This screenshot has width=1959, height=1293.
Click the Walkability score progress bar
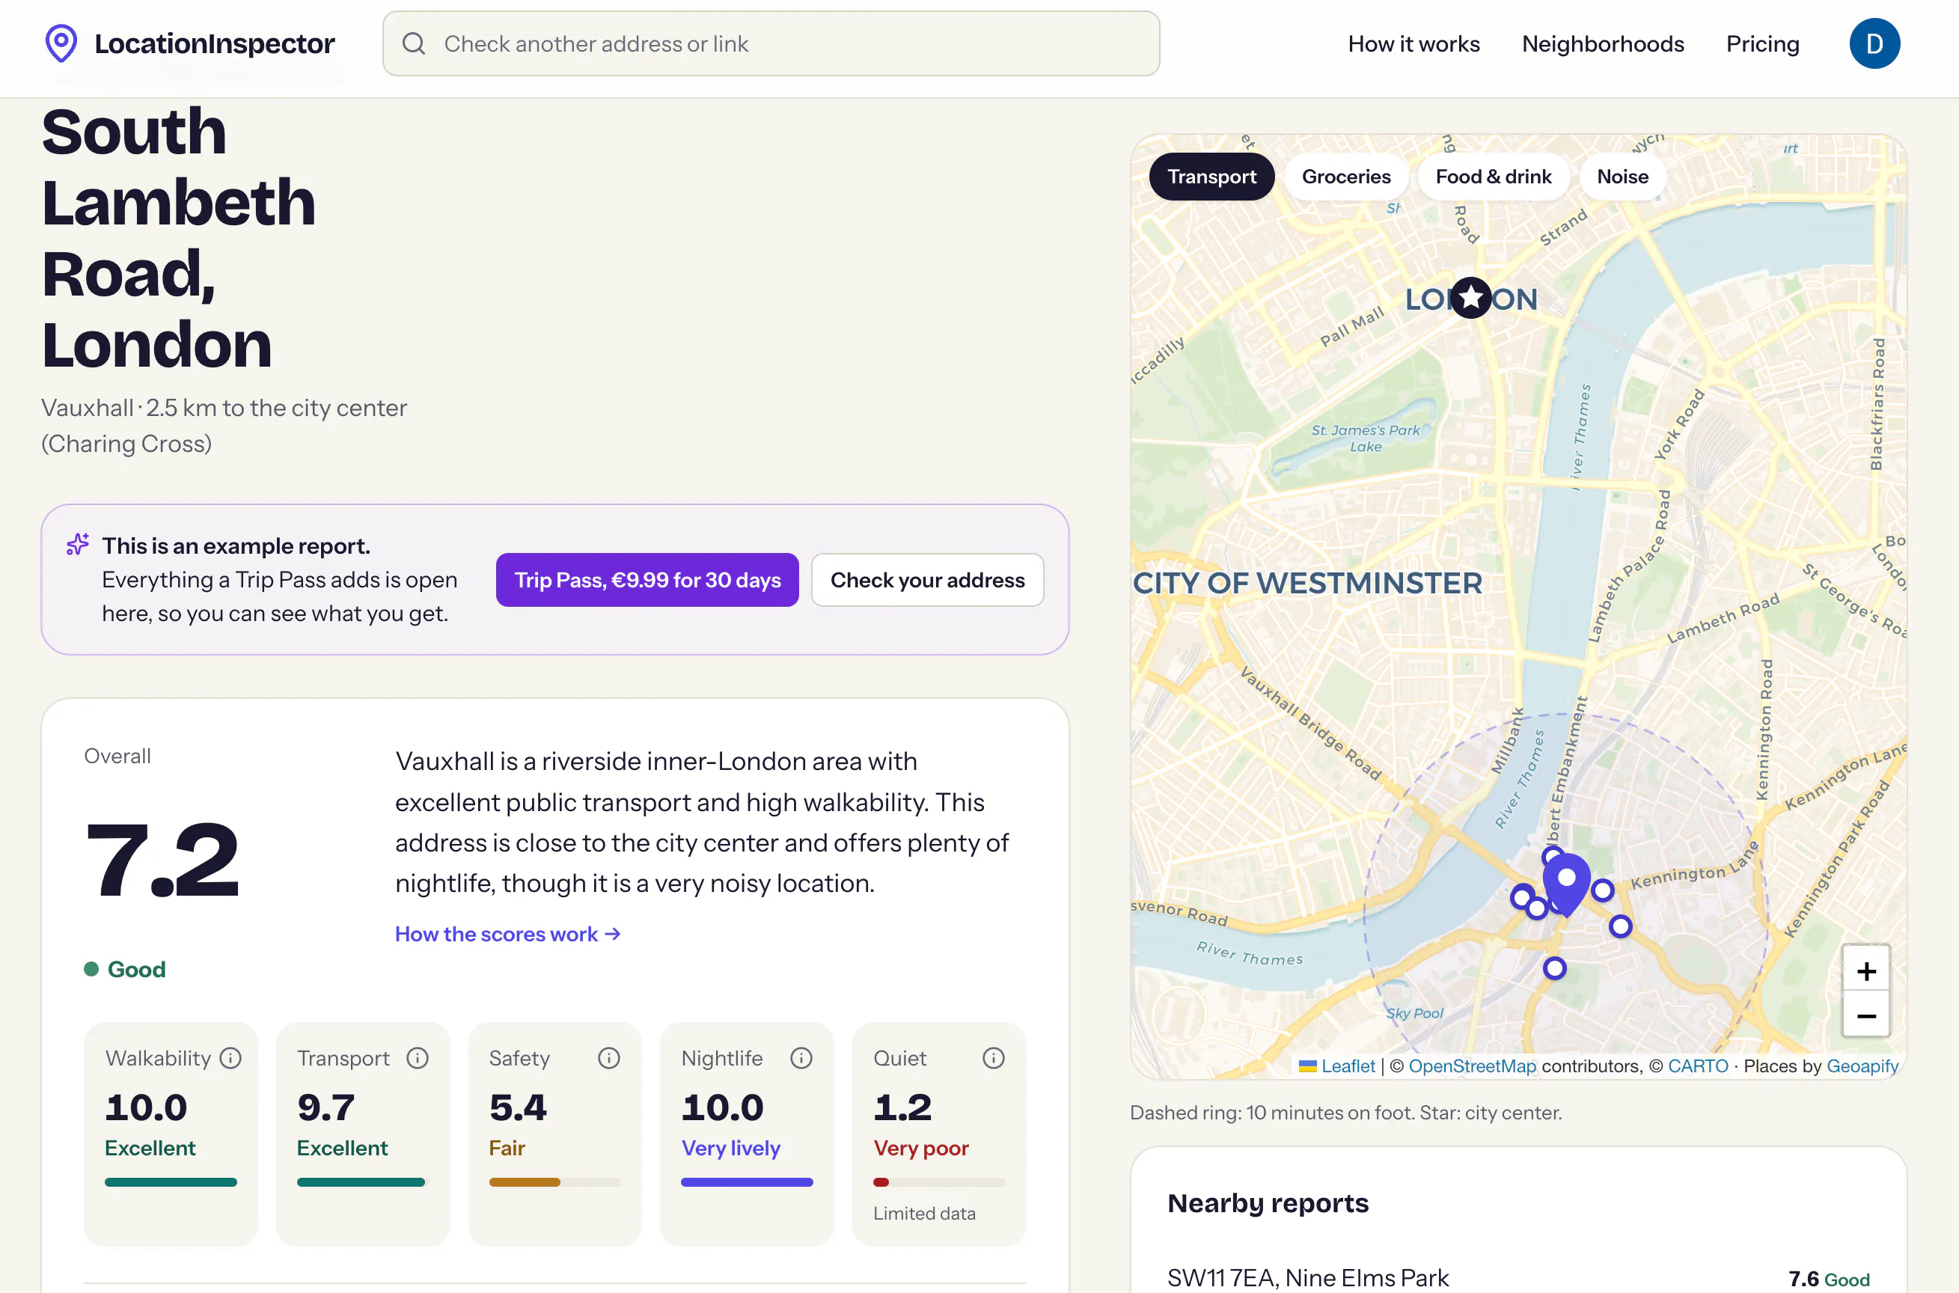click(171, 1182)
